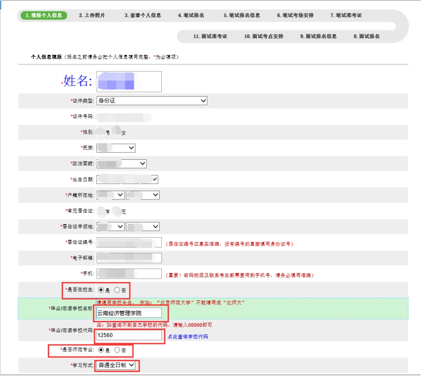Select '否' for 是否在校生
Viewport: 421px width, 376px height.
(x=117, y=290)
